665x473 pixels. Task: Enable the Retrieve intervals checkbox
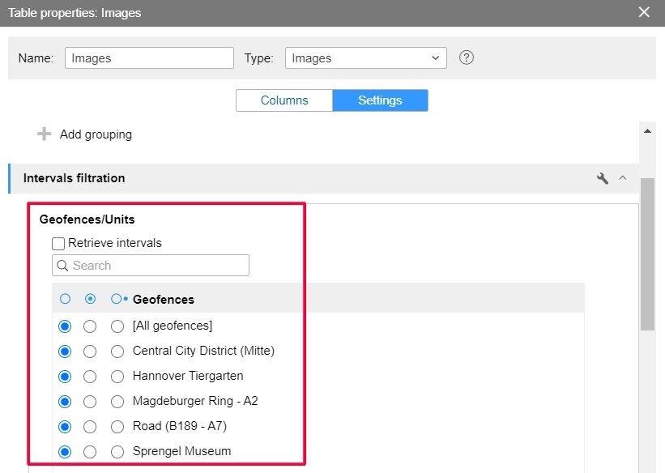coord(58,243)
